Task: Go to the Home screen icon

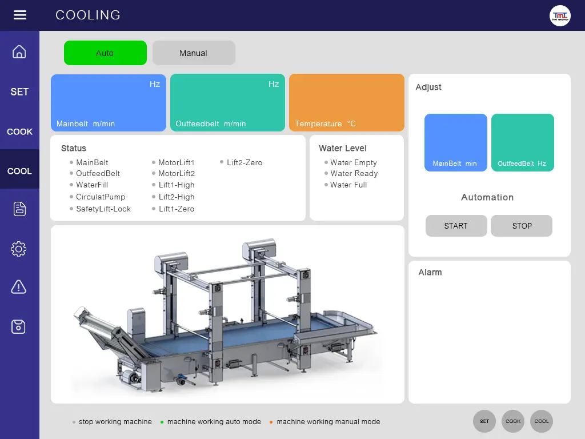Action: (19, 52)
